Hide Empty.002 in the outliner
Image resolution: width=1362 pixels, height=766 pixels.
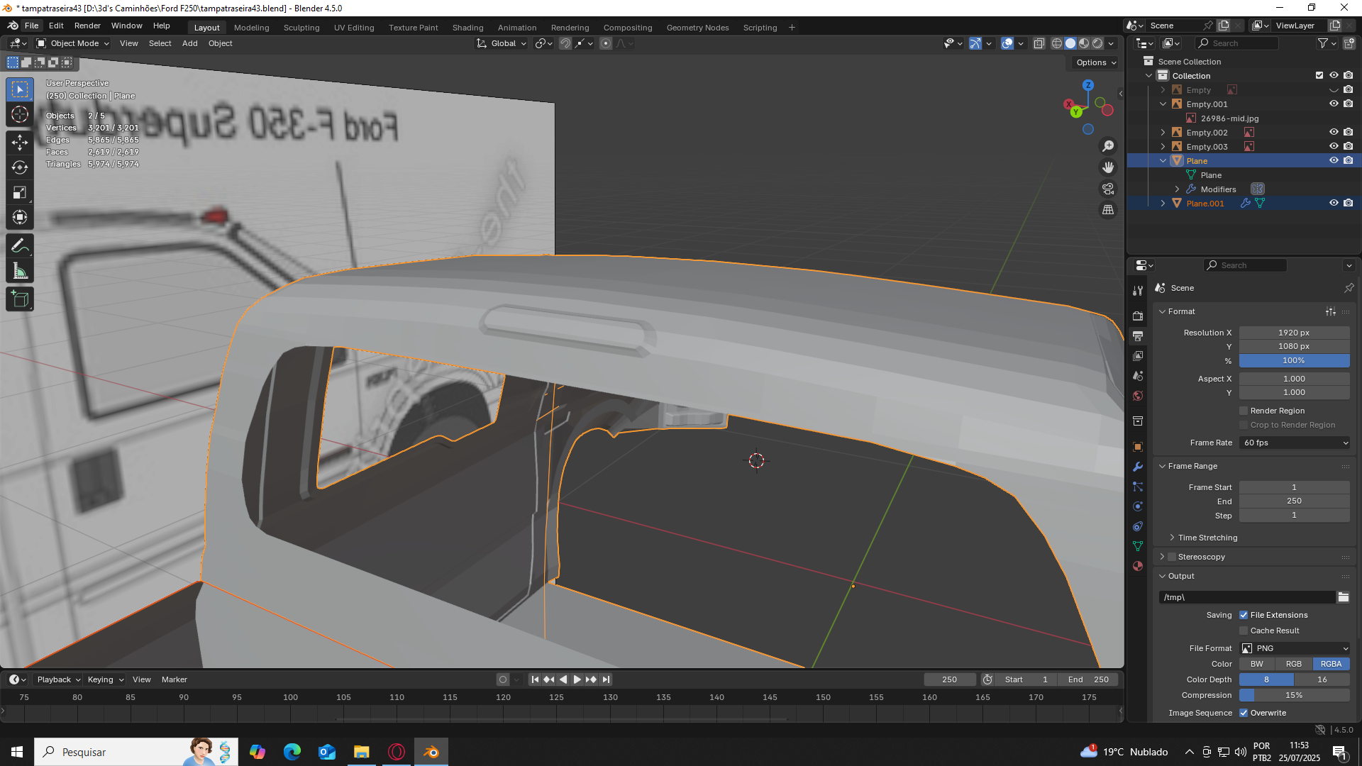tap(1334, 133)
